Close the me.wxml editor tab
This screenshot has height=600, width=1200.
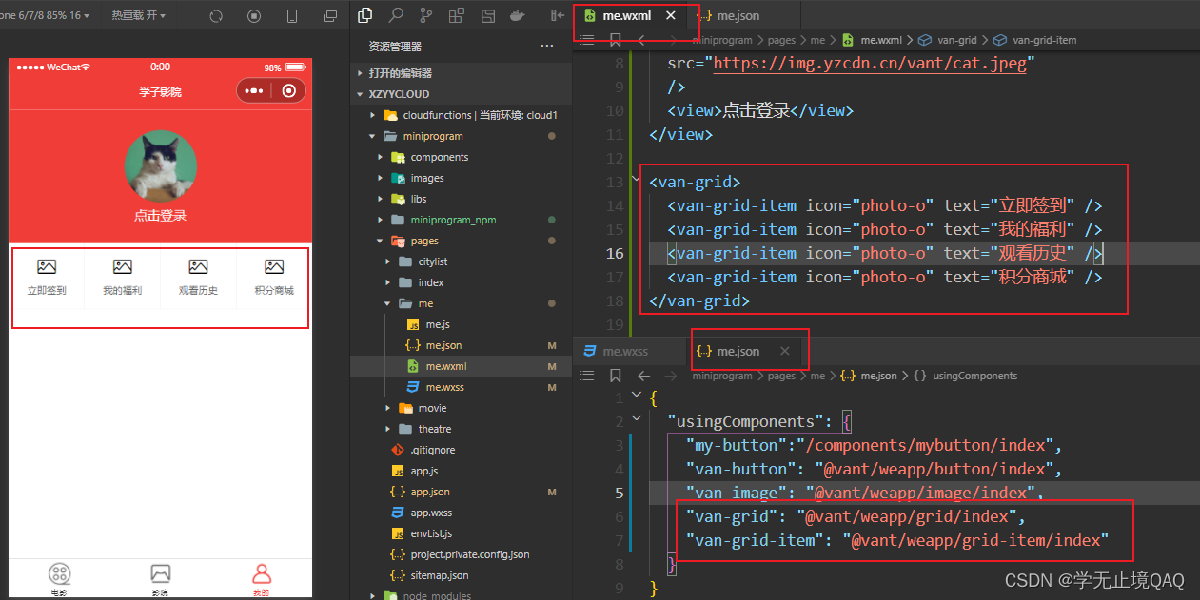coord(671,15)
